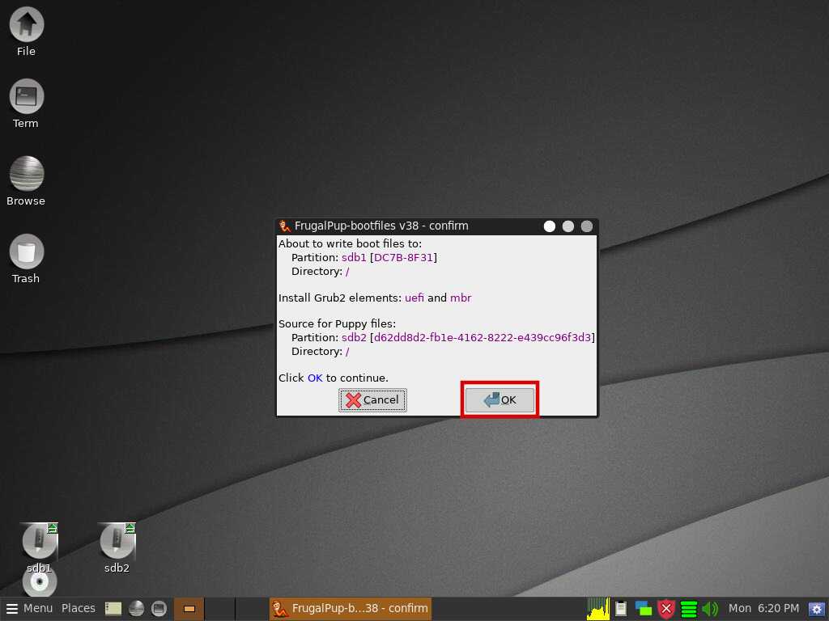The image size is (829, 621).
Task: Open the sdb2 drive icon
Action: point(117,541)
